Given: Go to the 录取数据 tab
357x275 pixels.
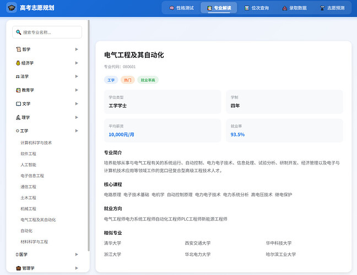Looking at the screenshot, I should 294,8.
